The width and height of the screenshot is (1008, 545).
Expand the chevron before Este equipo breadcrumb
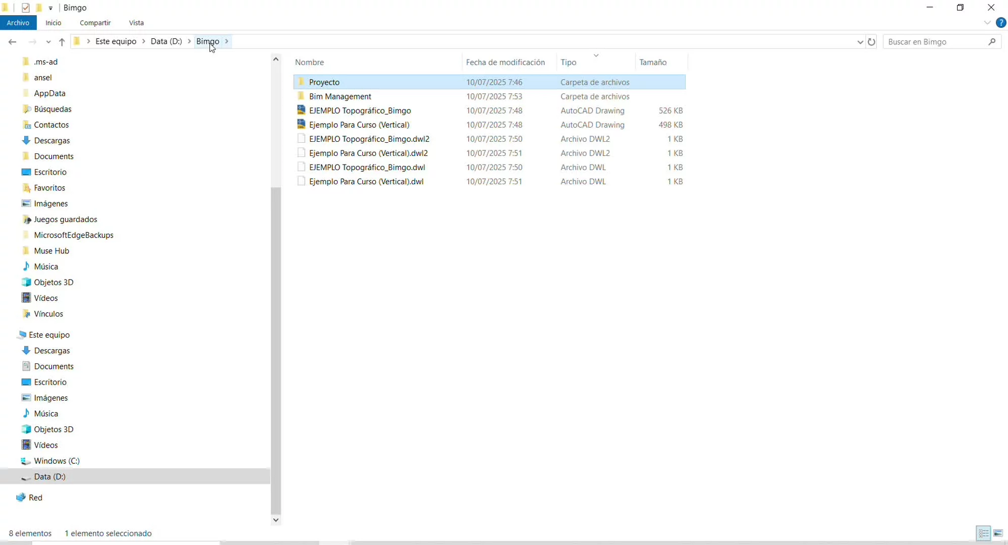coord(89,41)
